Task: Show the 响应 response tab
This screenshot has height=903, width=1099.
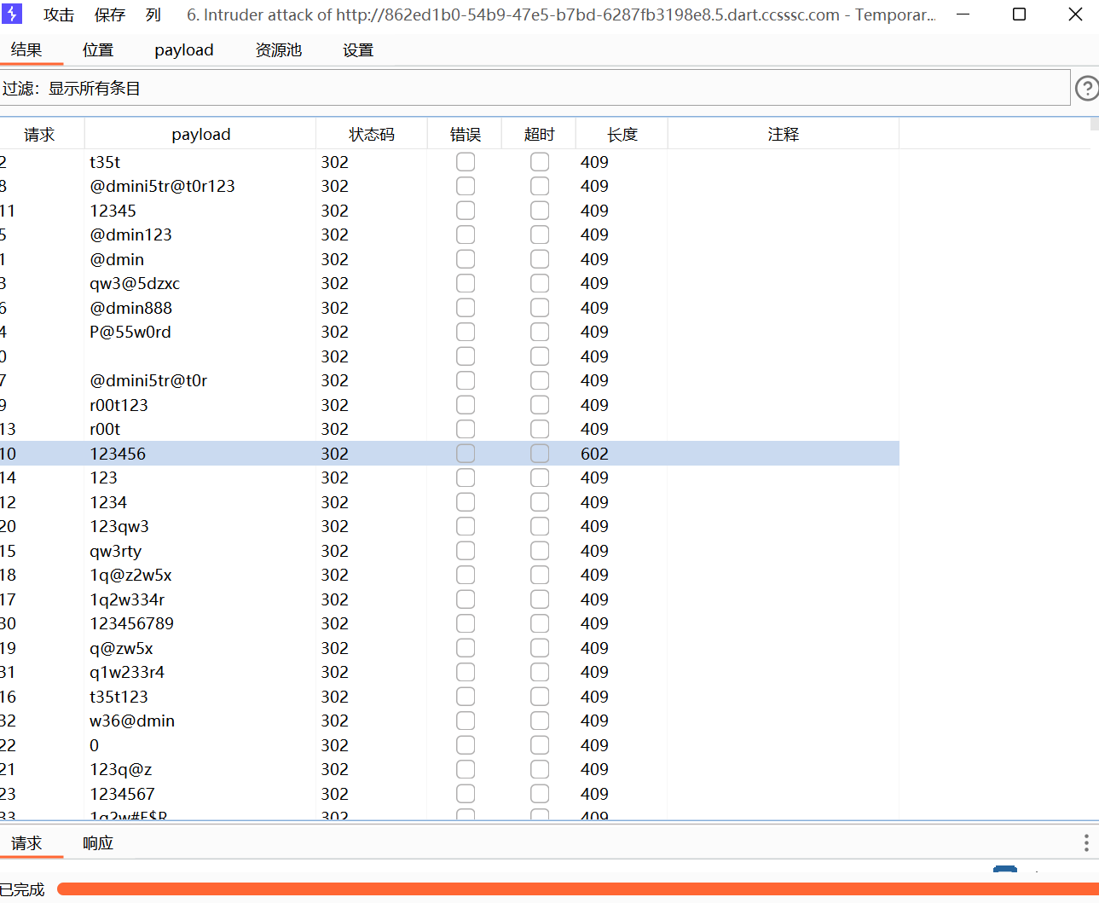Action: pos(98,843)
